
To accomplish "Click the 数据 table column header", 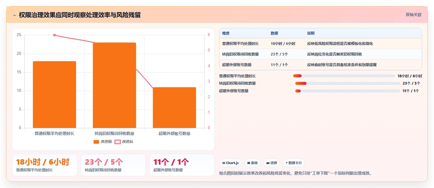I will pos(274,33).
